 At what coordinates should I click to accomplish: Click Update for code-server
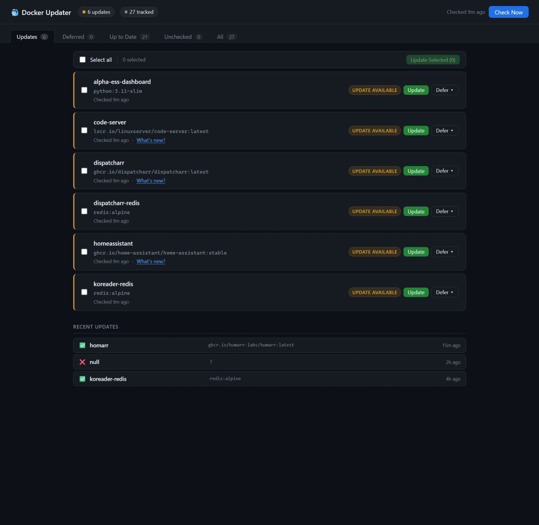416,130
